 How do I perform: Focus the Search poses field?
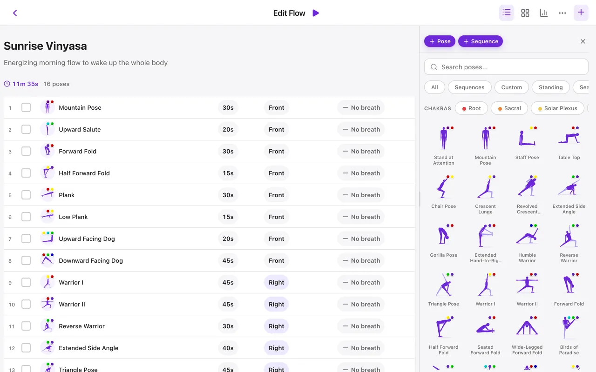pos(506,67)
